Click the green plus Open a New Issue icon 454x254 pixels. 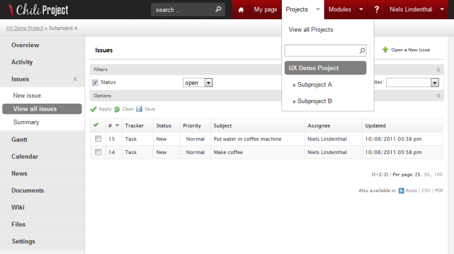point(385,50)
